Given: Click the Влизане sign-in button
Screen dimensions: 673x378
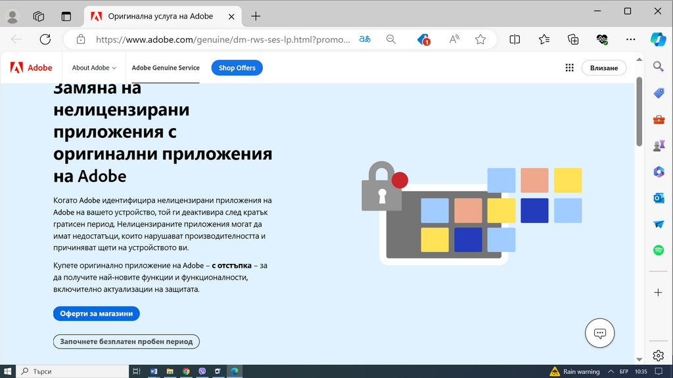Looking at the screenshot, I should point(604,68).
